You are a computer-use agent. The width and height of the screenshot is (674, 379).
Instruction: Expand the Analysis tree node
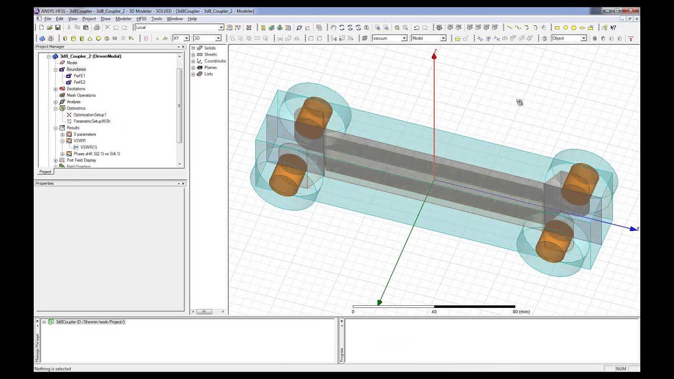(x=55, y=102)
